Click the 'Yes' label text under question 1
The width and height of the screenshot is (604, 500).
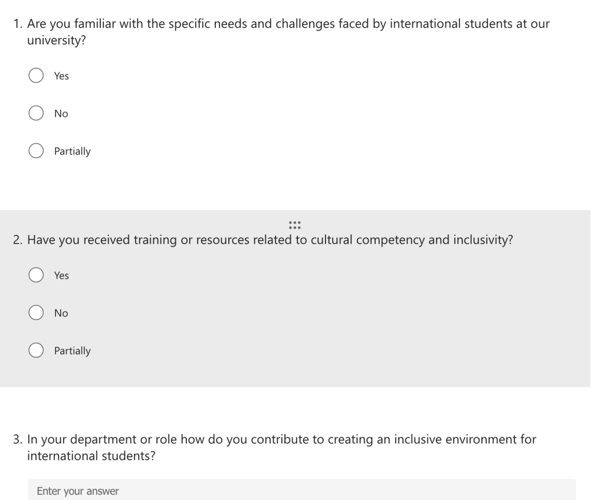[x=61, y=76]
